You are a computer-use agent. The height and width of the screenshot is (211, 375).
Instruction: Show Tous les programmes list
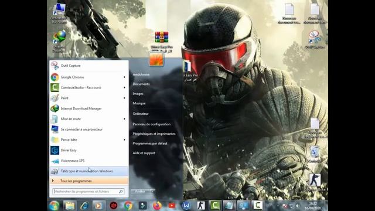pyautogui.click(x=88, y=181)
